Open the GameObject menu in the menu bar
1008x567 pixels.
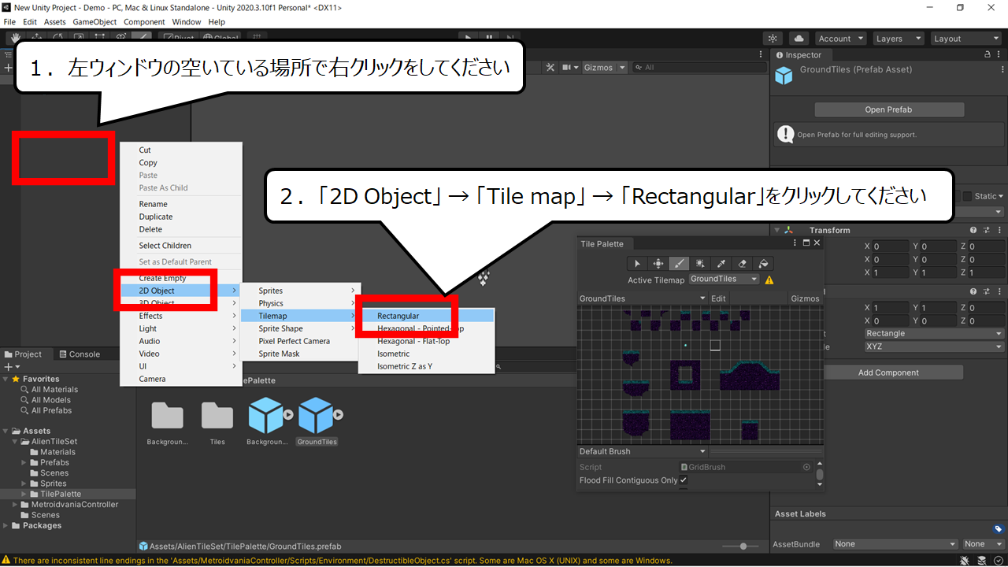tap(94, 22)
